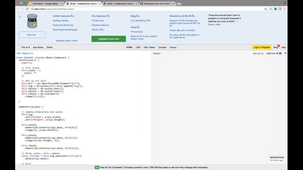Expand the Help section heading
This screenshot has height=170, width=303.
click(135, 27)
